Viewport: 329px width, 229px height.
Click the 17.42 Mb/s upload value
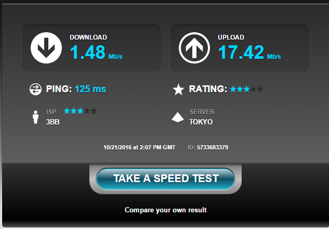249,53
